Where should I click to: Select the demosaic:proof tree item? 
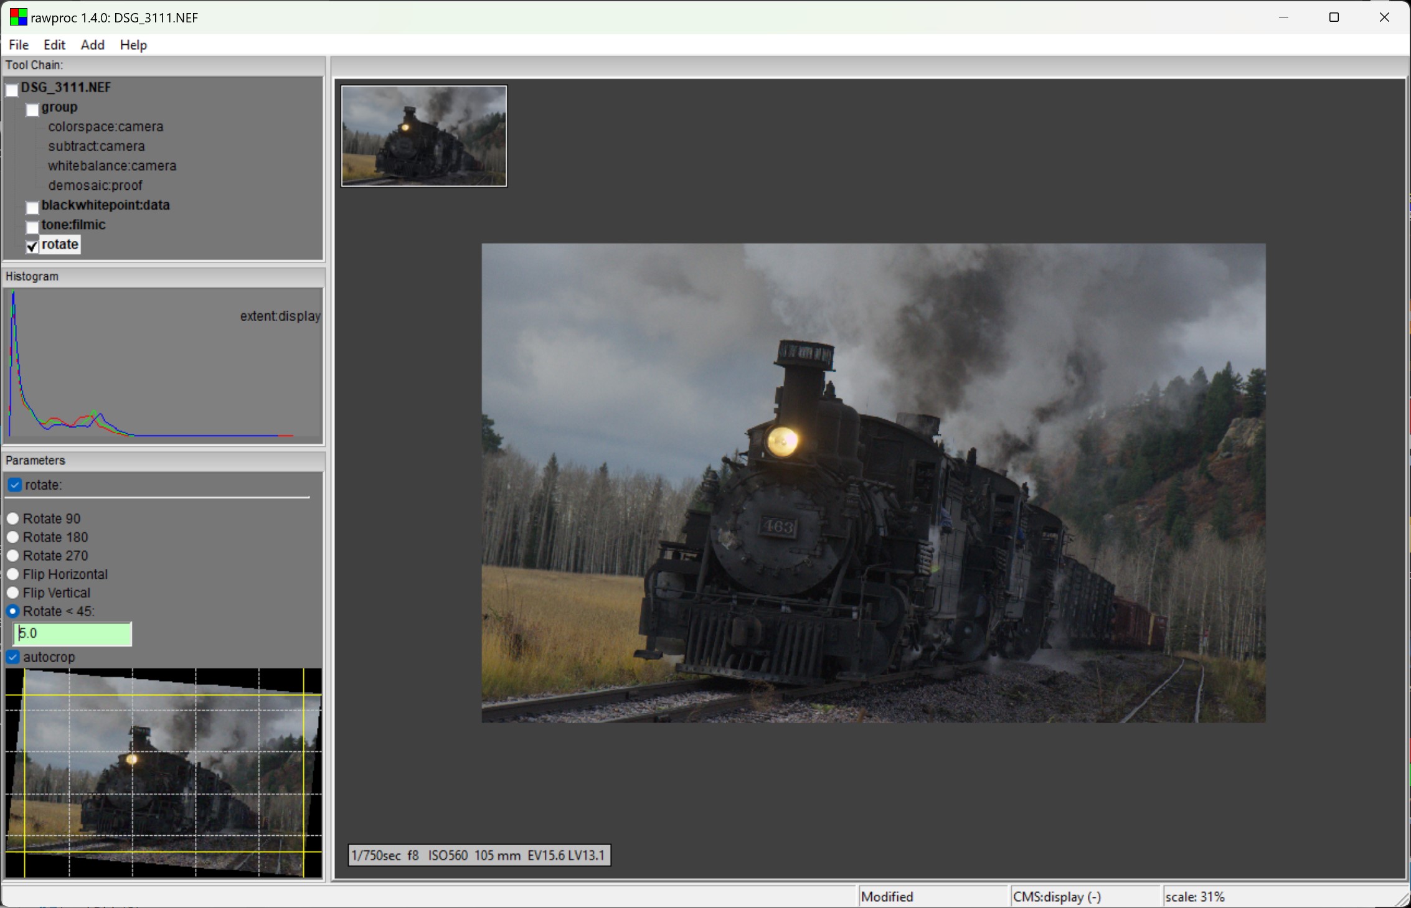point(95,185)
